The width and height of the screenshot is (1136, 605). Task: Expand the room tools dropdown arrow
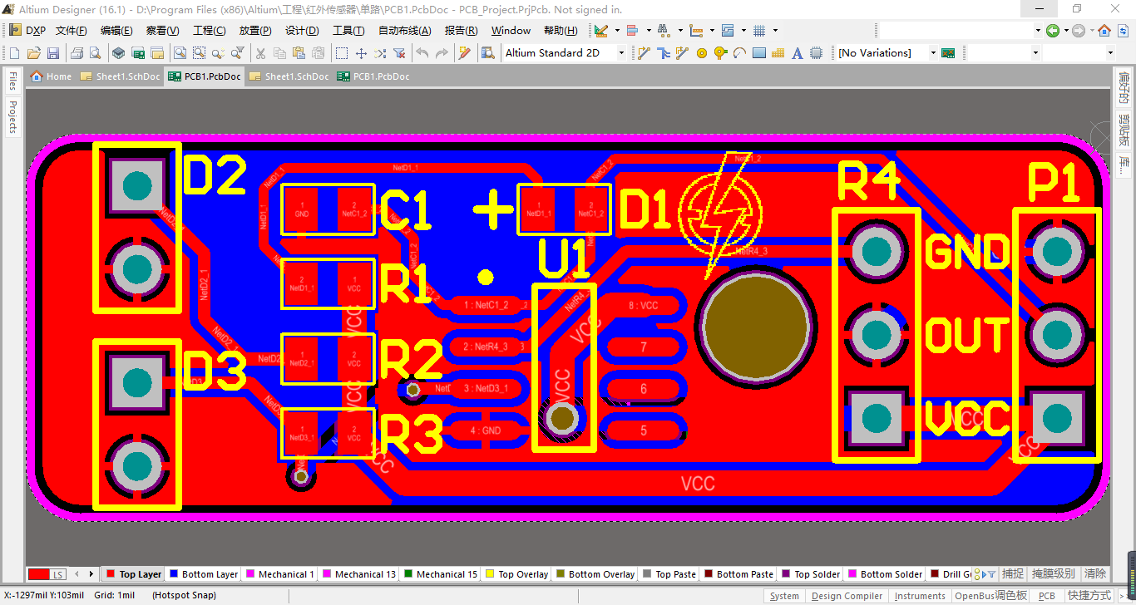tap(743, 31)
